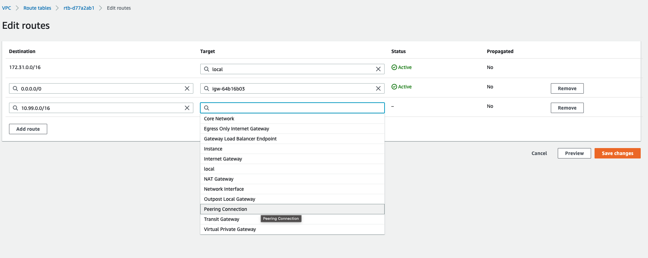Click the Propagated column header
648x258 pixels.
click(500, 51)
